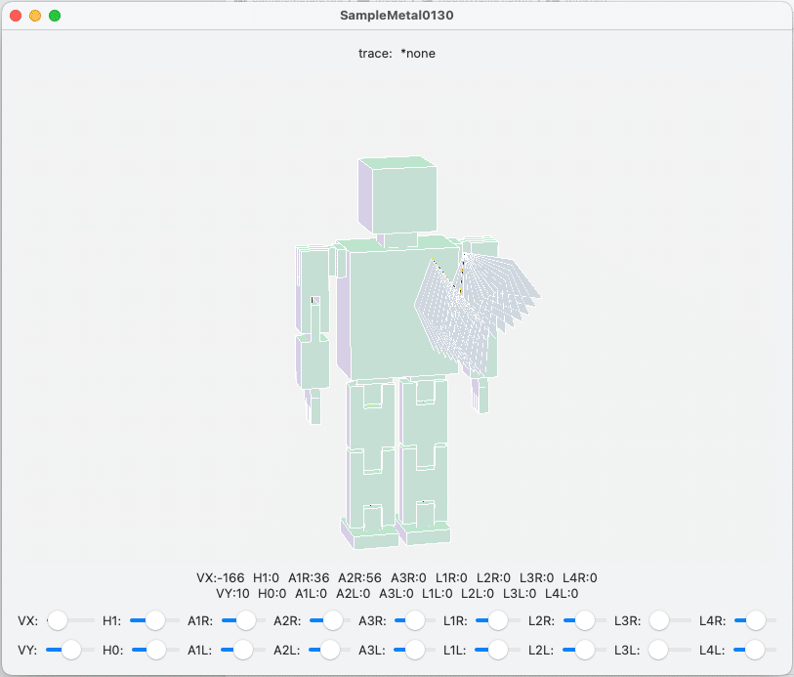The width and height of the screenshot is (794, 677).
Task: Click the L3R slider handle
Action: click(x=659, y=620)
